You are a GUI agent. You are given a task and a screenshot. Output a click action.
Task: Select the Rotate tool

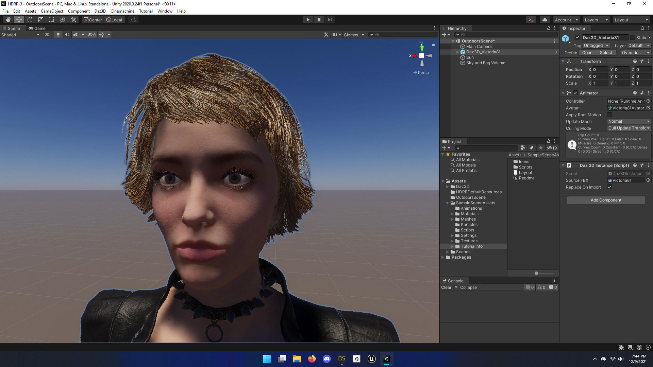click(x=30, y=20)
